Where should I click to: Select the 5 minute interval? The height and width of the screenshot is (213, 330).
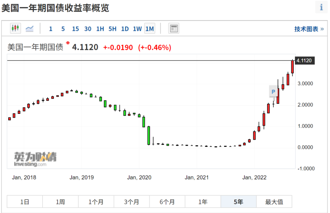pos(63,29)
